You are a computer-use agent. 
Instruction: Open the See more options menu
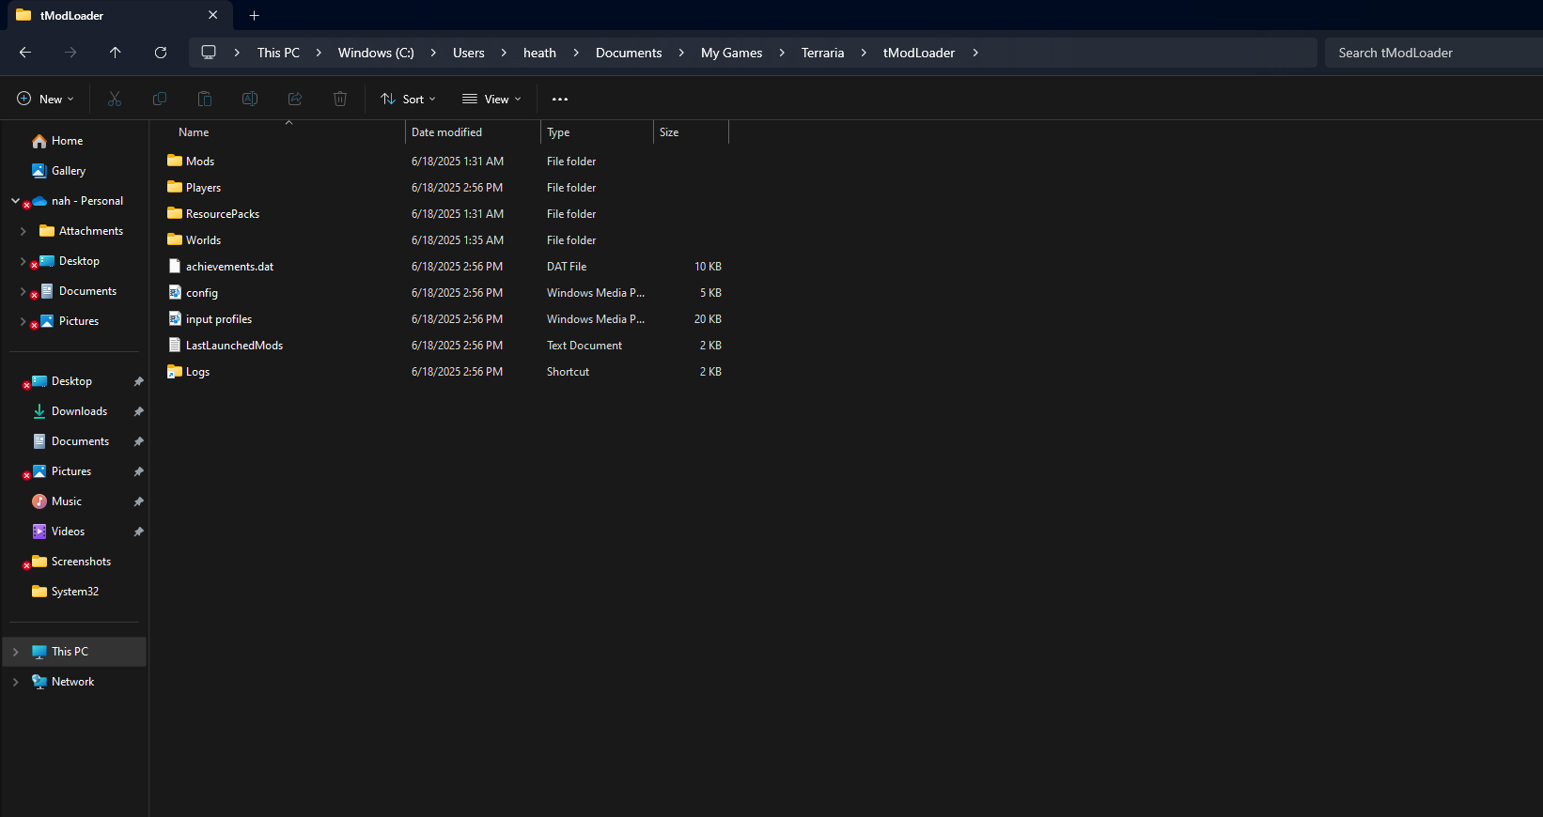(560, 99)
